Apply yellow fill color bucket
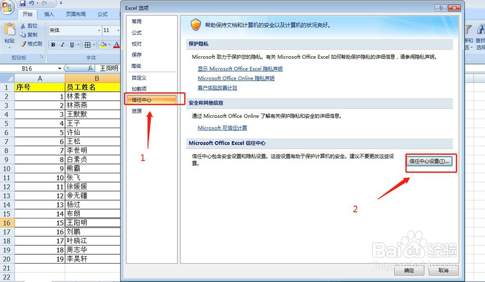485x282 pixels. pos(103,45)
